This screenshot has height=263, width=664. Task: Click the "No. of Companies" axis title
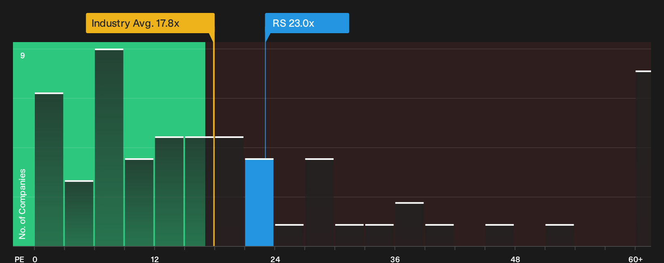(x=22, y=204)
